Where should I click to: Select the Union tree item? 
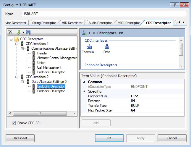point(41,63)
